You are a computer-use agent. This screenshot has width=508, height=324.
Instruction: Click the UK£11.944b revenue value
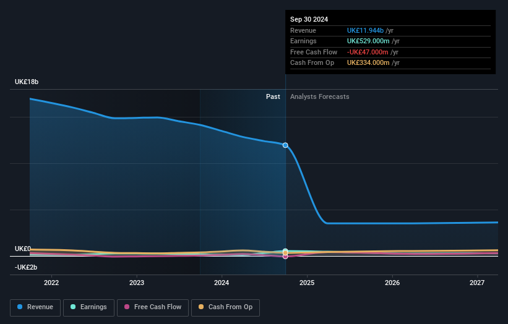coord(365,30)
